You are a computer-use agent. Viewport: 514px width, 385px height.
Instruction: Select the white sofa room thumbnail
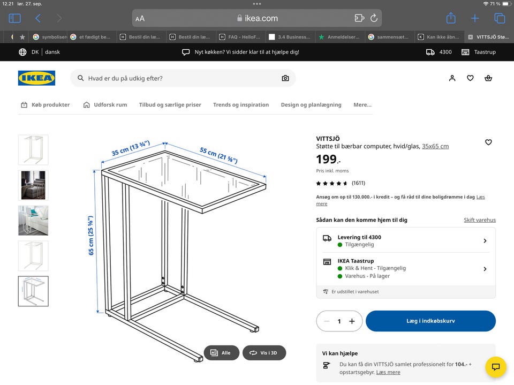[x=33, y=221]
